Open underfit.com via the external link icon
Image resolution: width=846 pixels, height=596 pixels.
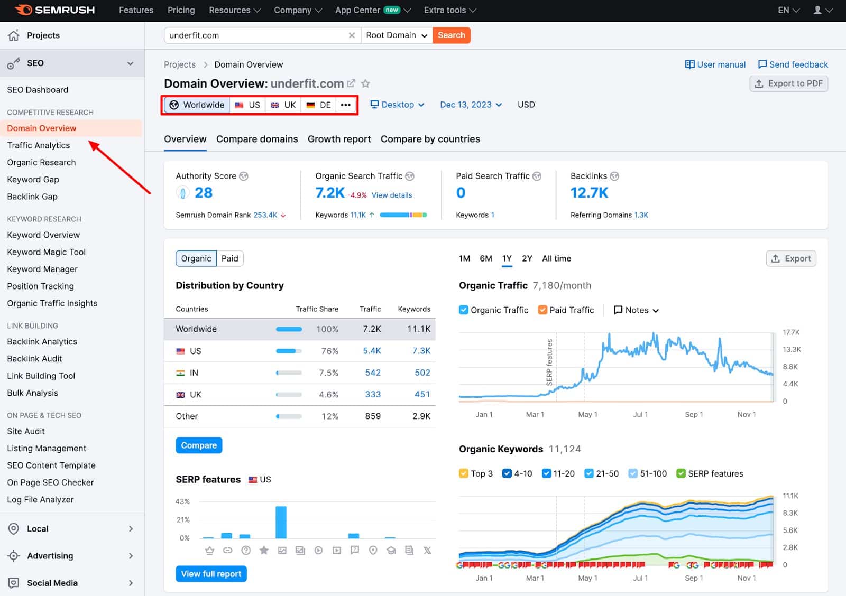[x=352, y=83]
